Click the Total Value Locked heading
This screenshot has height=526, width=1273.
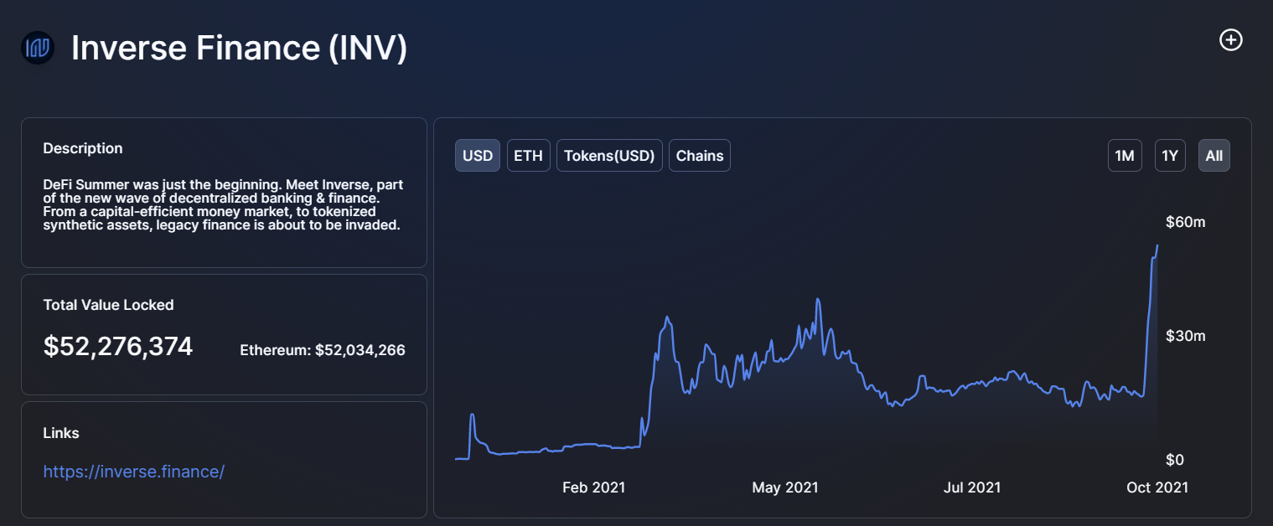click(109, 305)
